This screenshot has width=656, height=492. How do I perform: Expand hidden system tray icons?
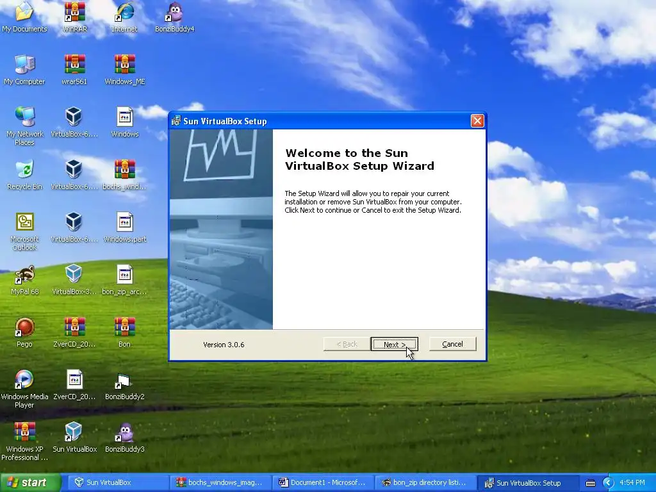coord(607,483)
